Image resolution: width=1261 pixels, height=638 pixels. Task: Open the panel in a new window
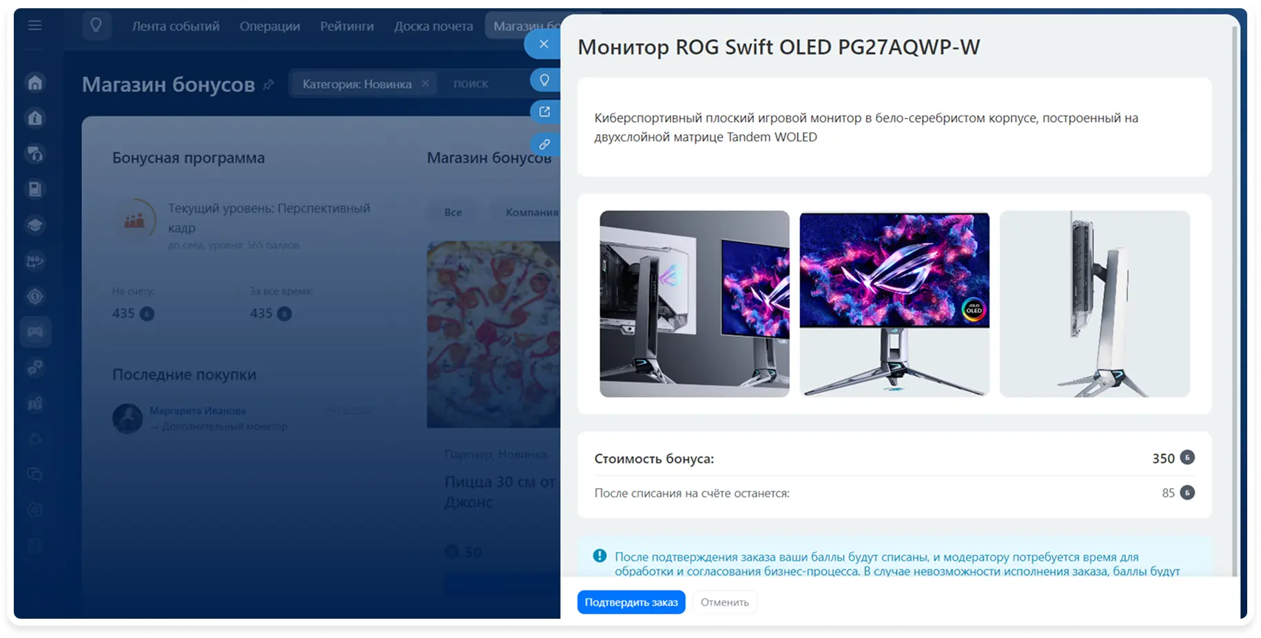[544, 111]
